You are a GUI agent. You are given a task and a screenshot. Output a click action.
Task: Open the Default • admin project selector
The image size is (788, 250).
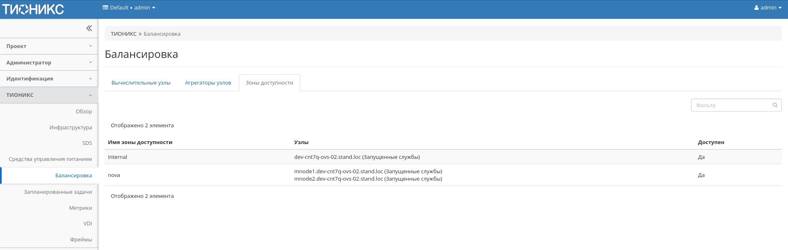click(129, 8)
